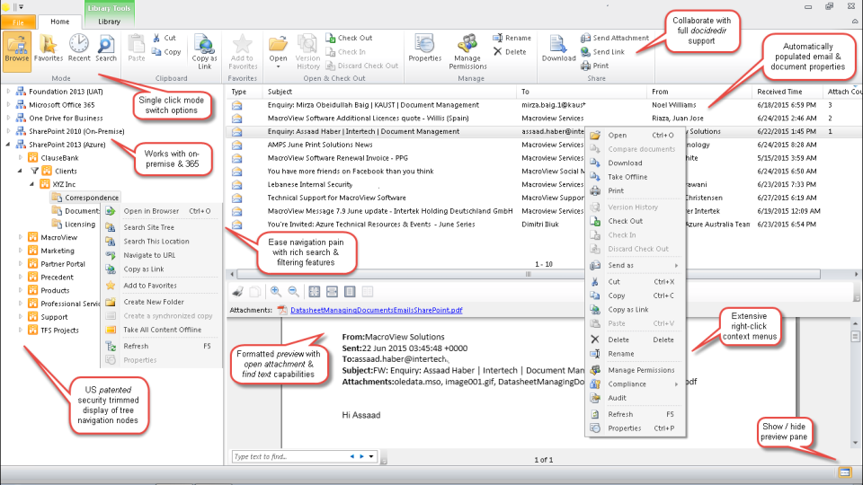
Task: Click Send Link in the Share group
Action: pyautogui.click(x=602, y=52)
